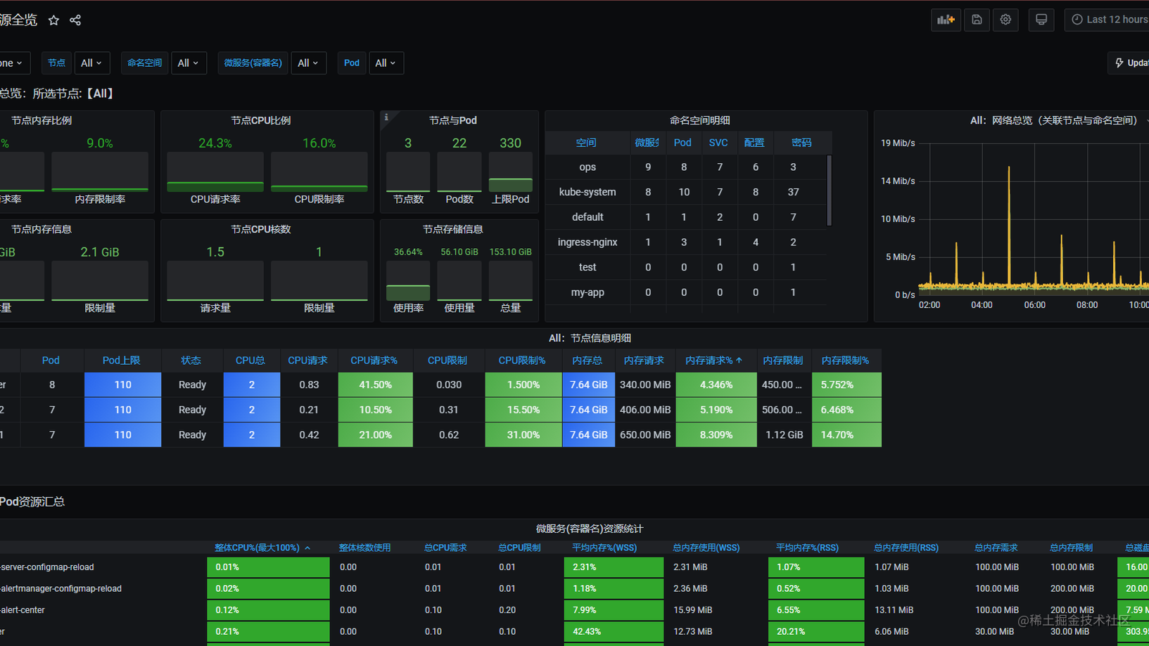Select the ops namespace cell

(588, 167)
